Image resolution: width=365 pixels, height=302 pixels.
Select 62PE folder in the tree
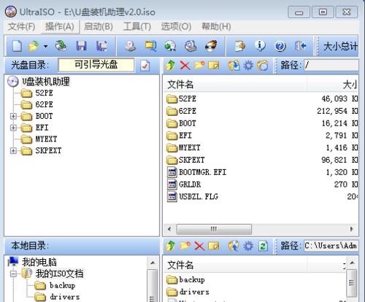44,104
